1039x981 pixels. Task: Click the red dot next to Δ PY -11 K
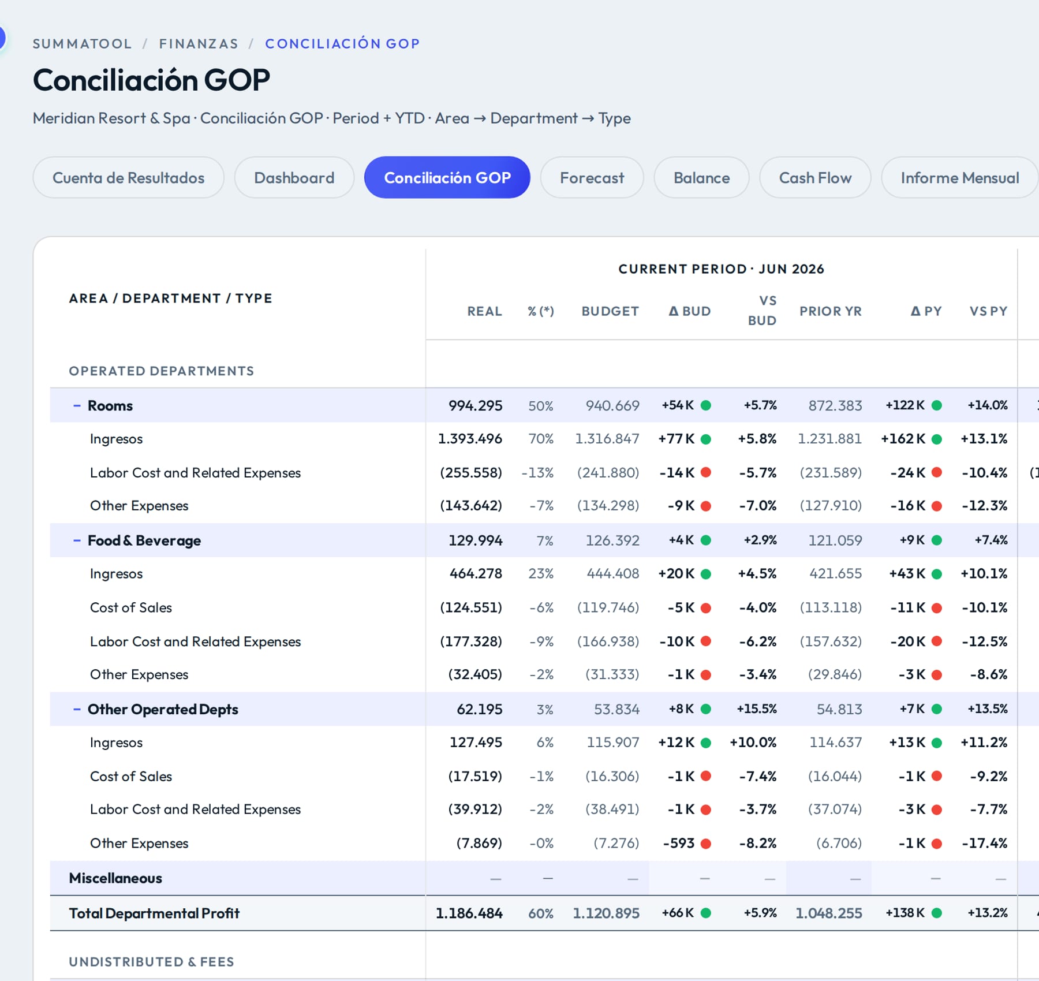(x=937, y=607)
